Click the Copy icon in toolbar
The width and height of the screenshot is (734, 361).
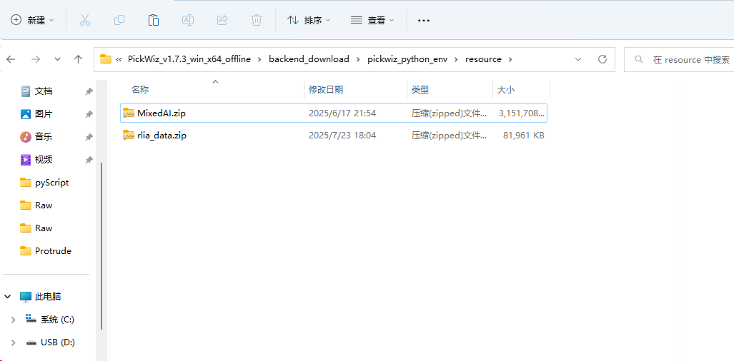point(119,20)
